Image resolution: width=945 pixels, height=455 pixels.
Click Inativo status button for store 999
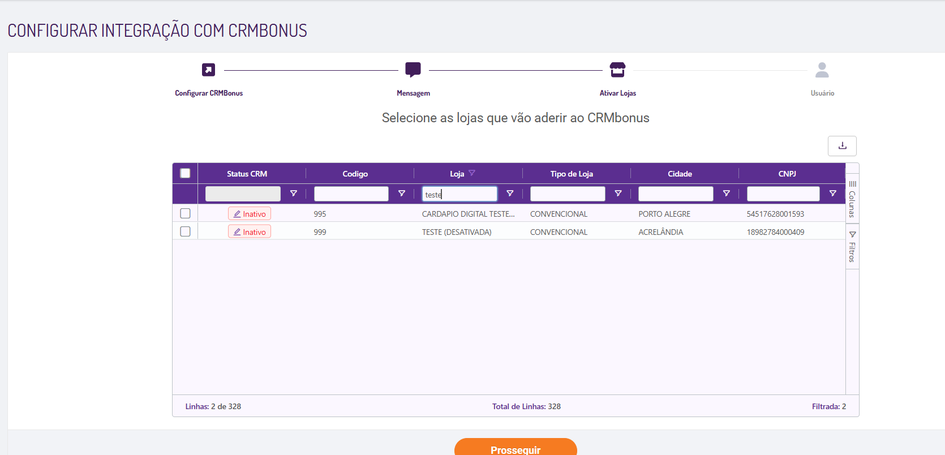pos(250,231)
